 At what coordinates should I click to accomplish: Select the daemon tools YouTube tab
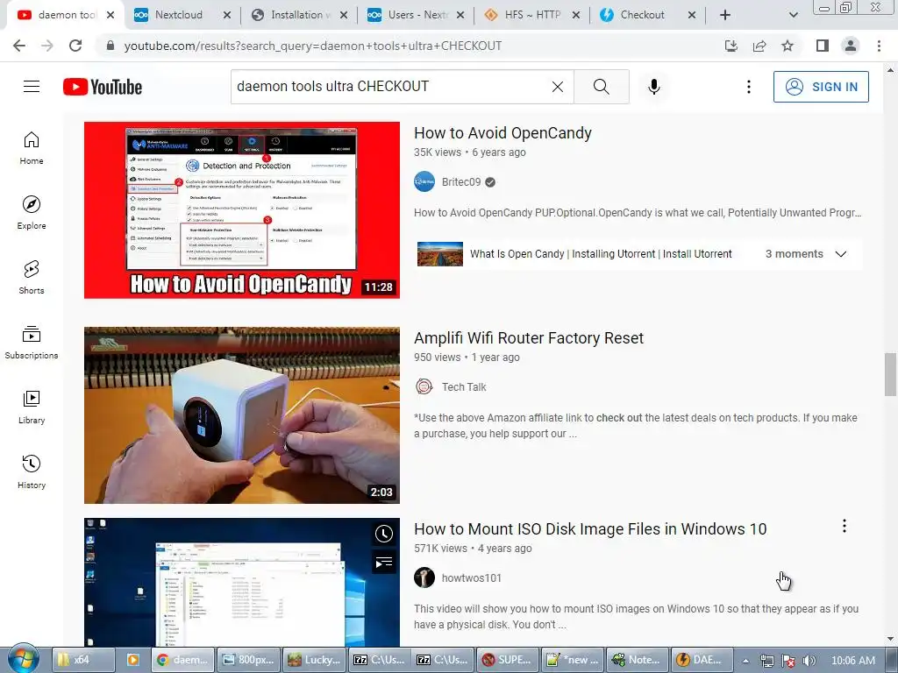tap(66, 15)
